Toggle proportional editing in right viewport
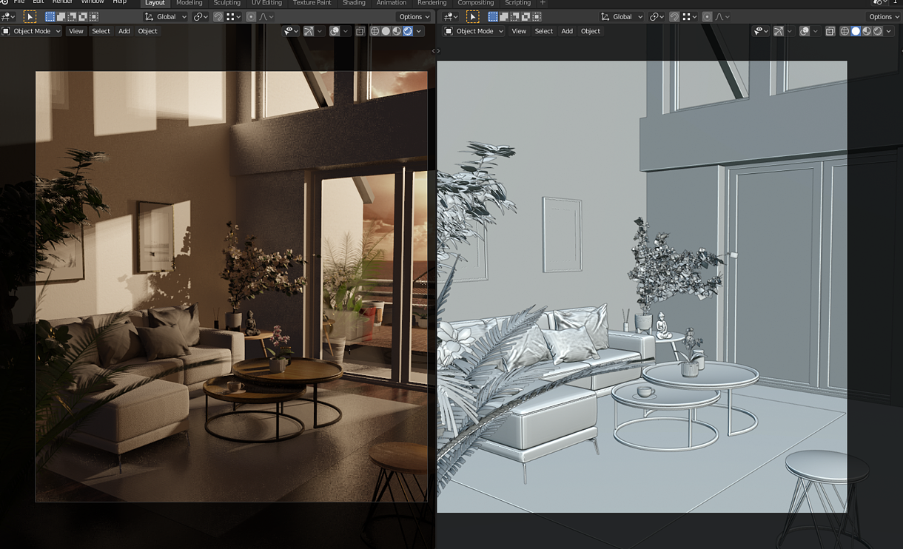This screenshot has width=903, height=549. point(707,16)
